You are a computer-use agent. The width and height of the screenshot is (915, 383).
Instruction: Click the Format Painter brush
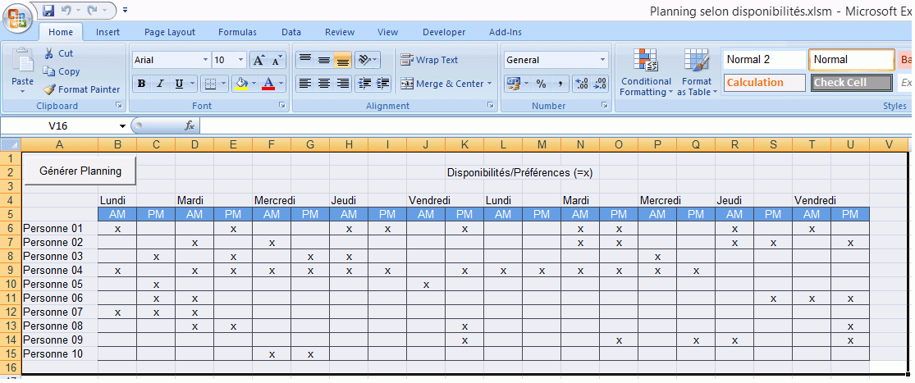49,89
